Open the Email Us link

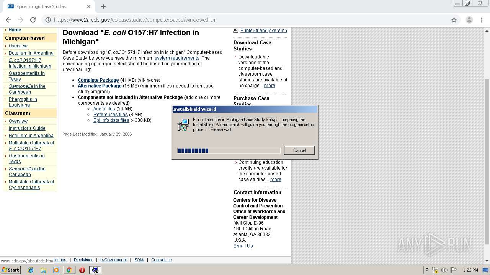point(243,246)
